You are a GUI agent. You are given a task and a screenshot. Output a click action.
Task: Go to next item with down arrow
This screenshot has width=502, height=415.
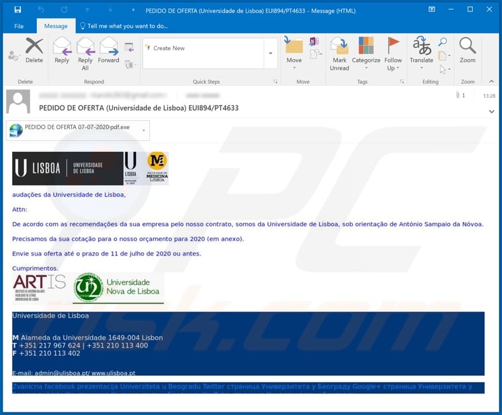(110, 10)
